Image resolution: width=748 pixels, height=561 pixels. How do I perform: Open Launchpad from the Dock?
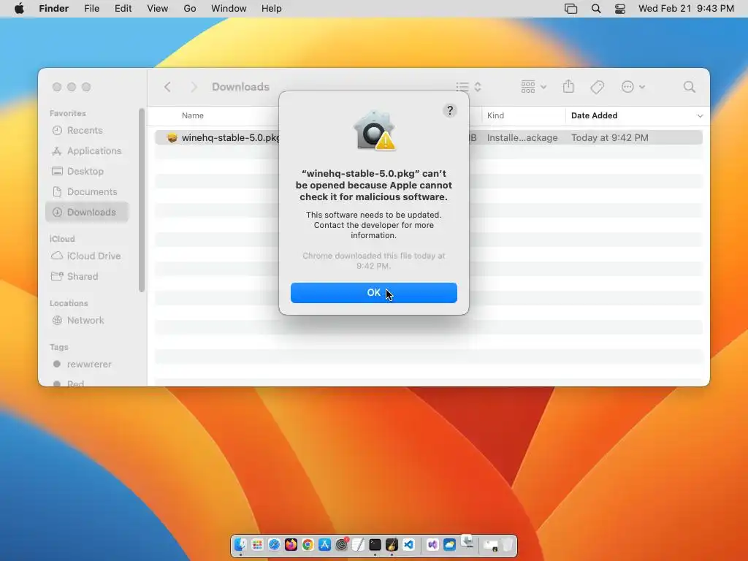258,544
